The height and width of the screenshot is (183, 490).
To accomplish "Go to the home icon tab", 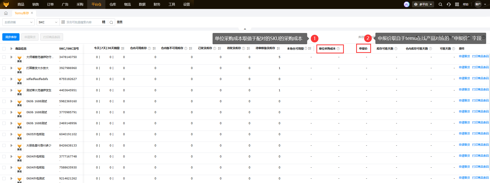I will tap(6, 13).
